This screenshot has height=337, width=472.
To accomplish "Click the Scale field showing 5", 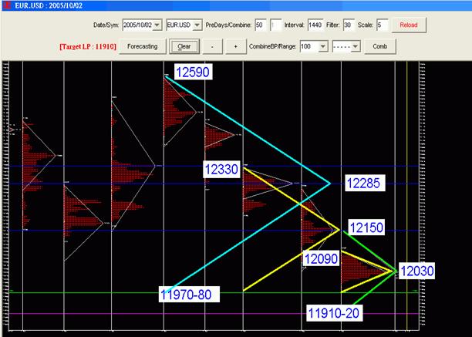I will (x=381, y=25).
